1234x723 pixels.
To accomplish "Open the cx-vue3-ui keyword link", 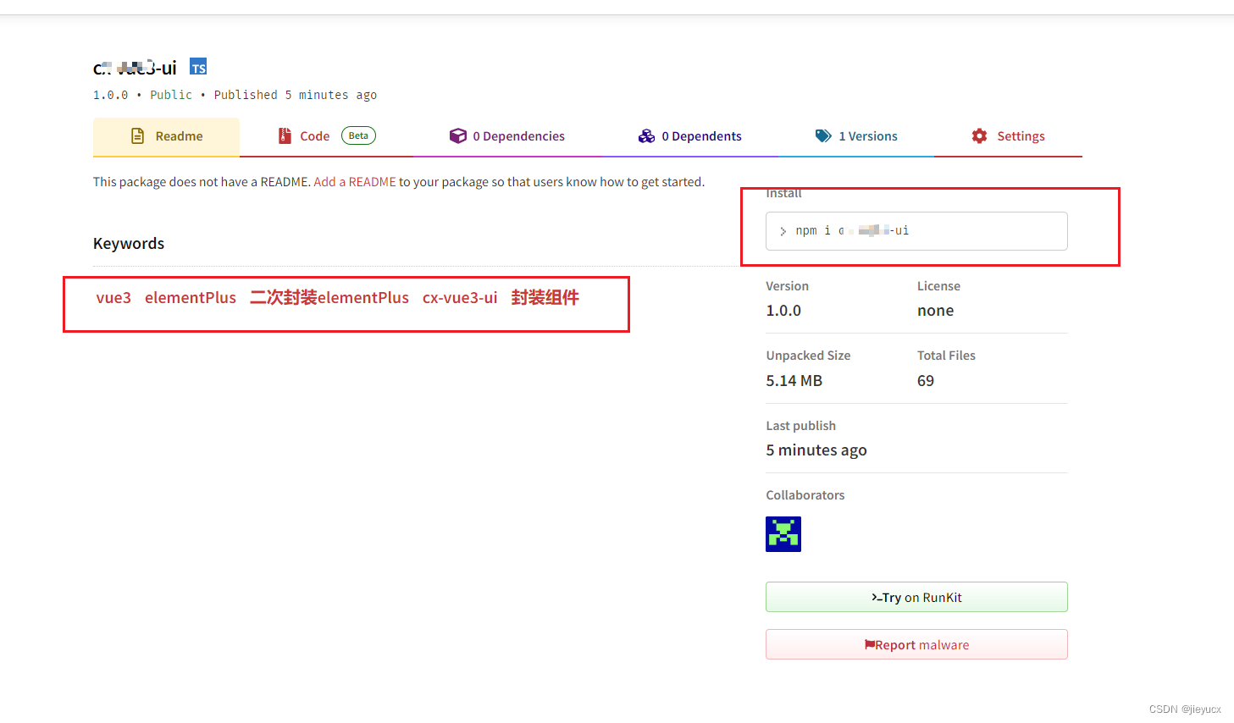I will tap(460, 298).
